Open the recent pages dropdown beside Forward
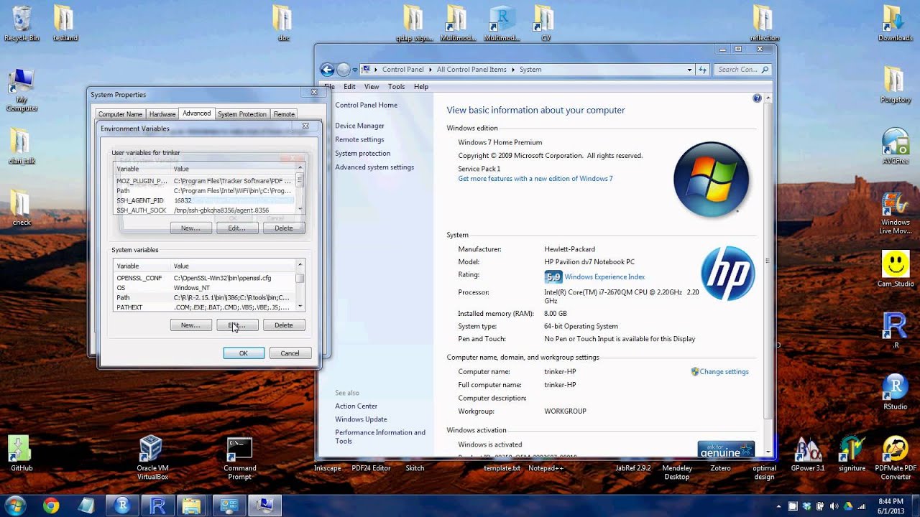The image size is (920, 517). click(x=355, y=70)
